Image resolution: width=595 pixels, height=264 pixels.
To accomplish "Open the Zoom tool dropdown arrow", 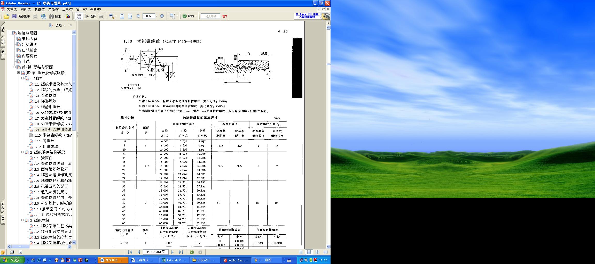I will 116,16.
